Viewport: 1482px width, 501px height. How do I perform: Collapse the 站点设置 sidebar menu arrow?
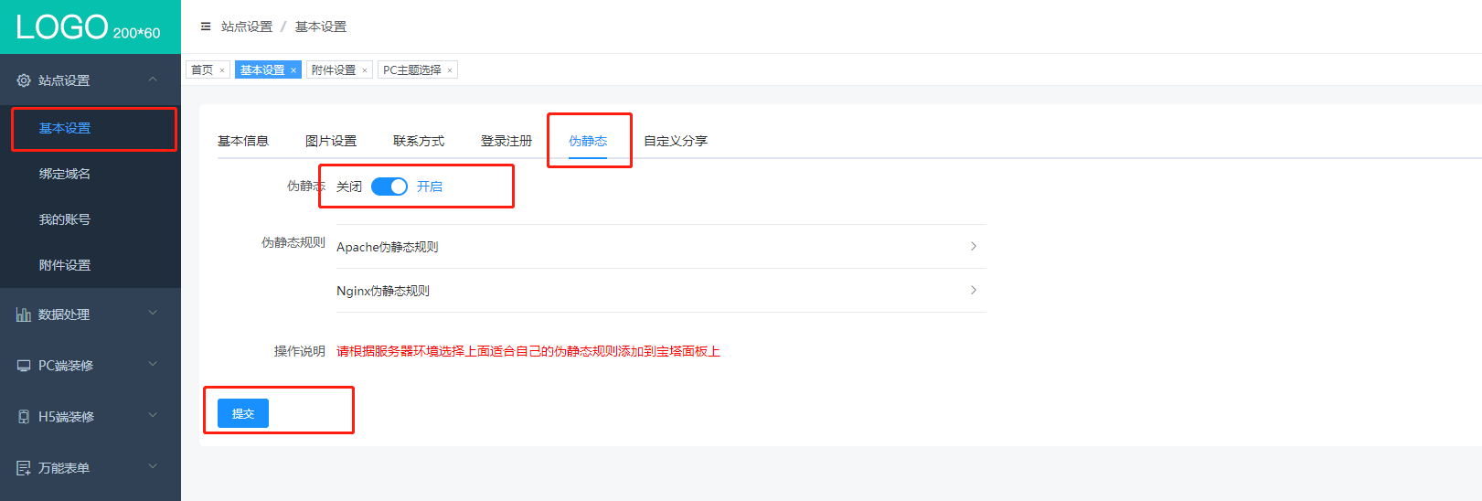pos(153,80)
